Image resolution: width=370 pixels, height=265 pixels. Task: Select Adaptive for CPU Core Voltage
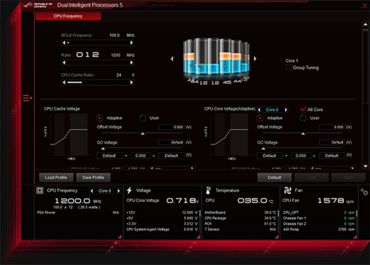pyautogui.click(x=260, y=118)
